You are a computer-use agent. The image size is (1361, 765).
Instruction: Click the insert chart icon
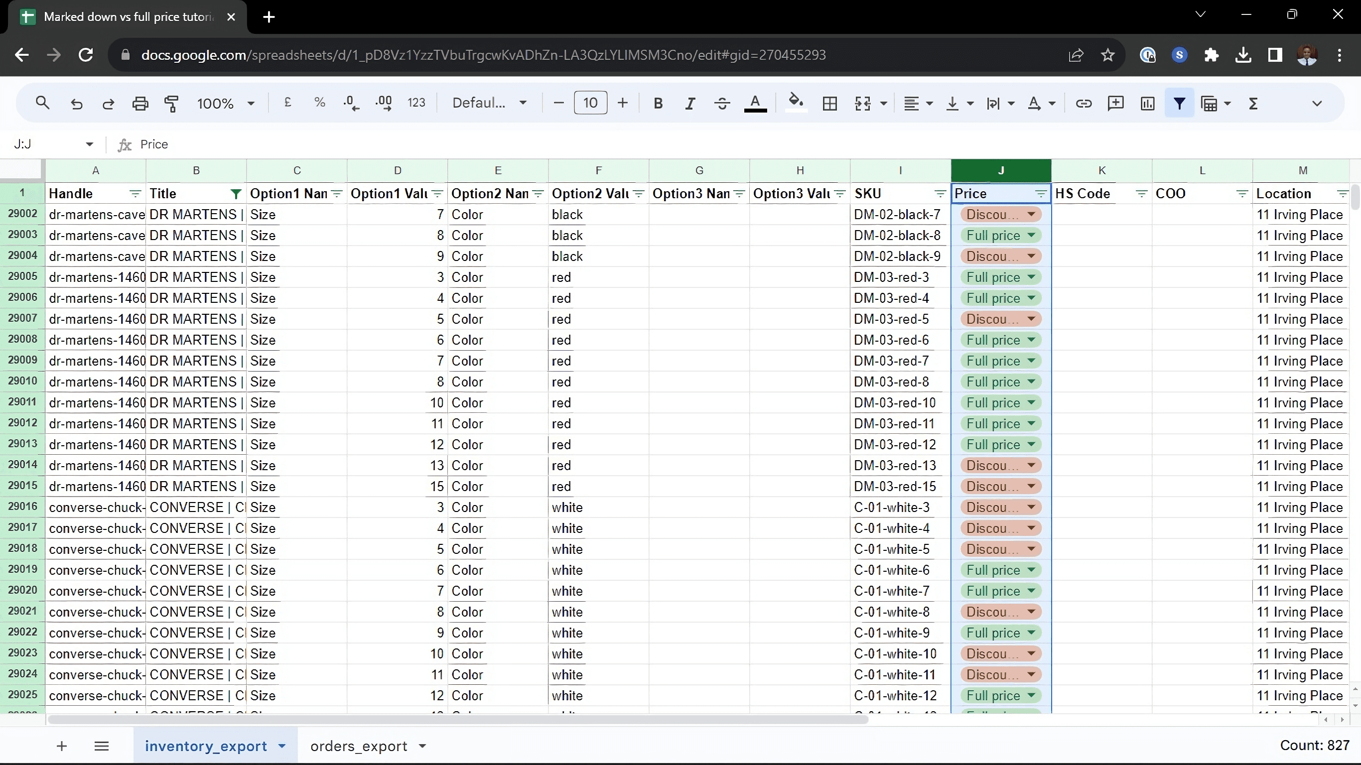tap(1147, 103)
